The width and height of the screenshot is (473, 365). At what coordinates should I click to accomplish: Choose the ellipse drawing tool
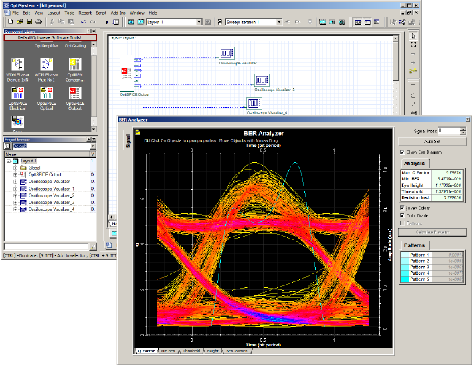coord(413,96)
